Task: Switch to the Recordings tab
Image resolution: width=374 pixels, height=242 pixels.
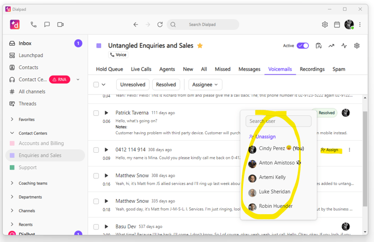Action: (312, 69)
